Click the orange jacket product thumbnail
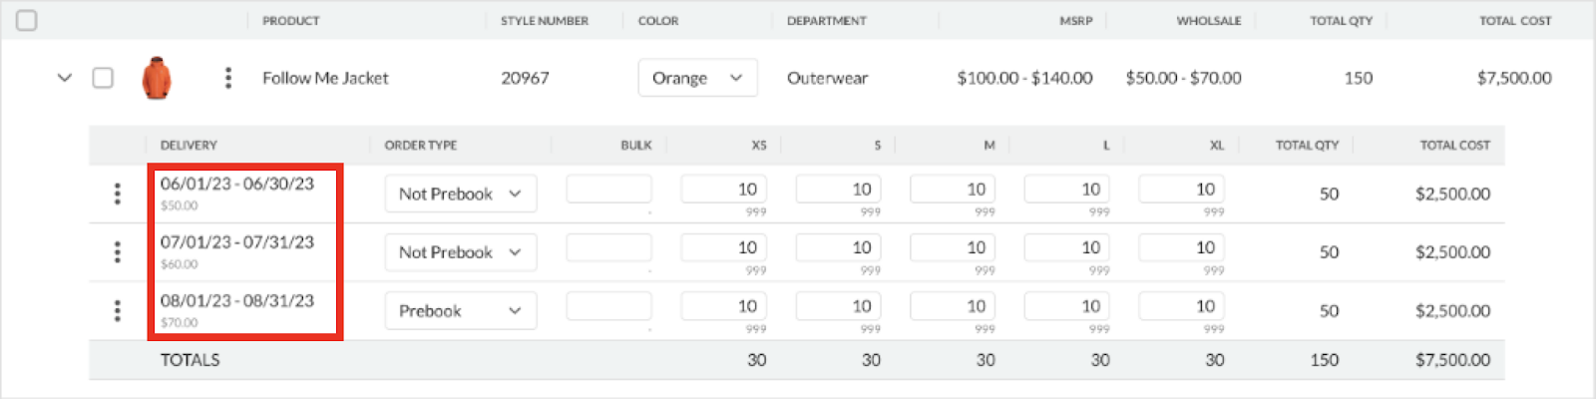The image size is (1596, 399). (x=157, y=78)
